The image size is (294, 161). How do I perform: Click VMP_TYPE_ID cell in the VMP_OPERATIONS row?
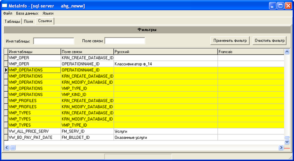(87, 88)
